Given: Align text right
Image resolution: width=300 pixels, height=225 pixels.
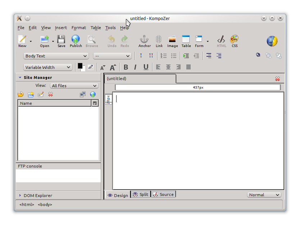Looking at the screenshot, I should pyautogui.click(x=178, y=67).
